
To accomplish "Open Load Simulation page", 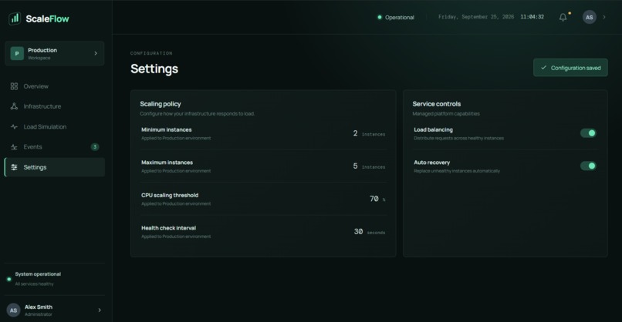I will [x=55, y=127].
